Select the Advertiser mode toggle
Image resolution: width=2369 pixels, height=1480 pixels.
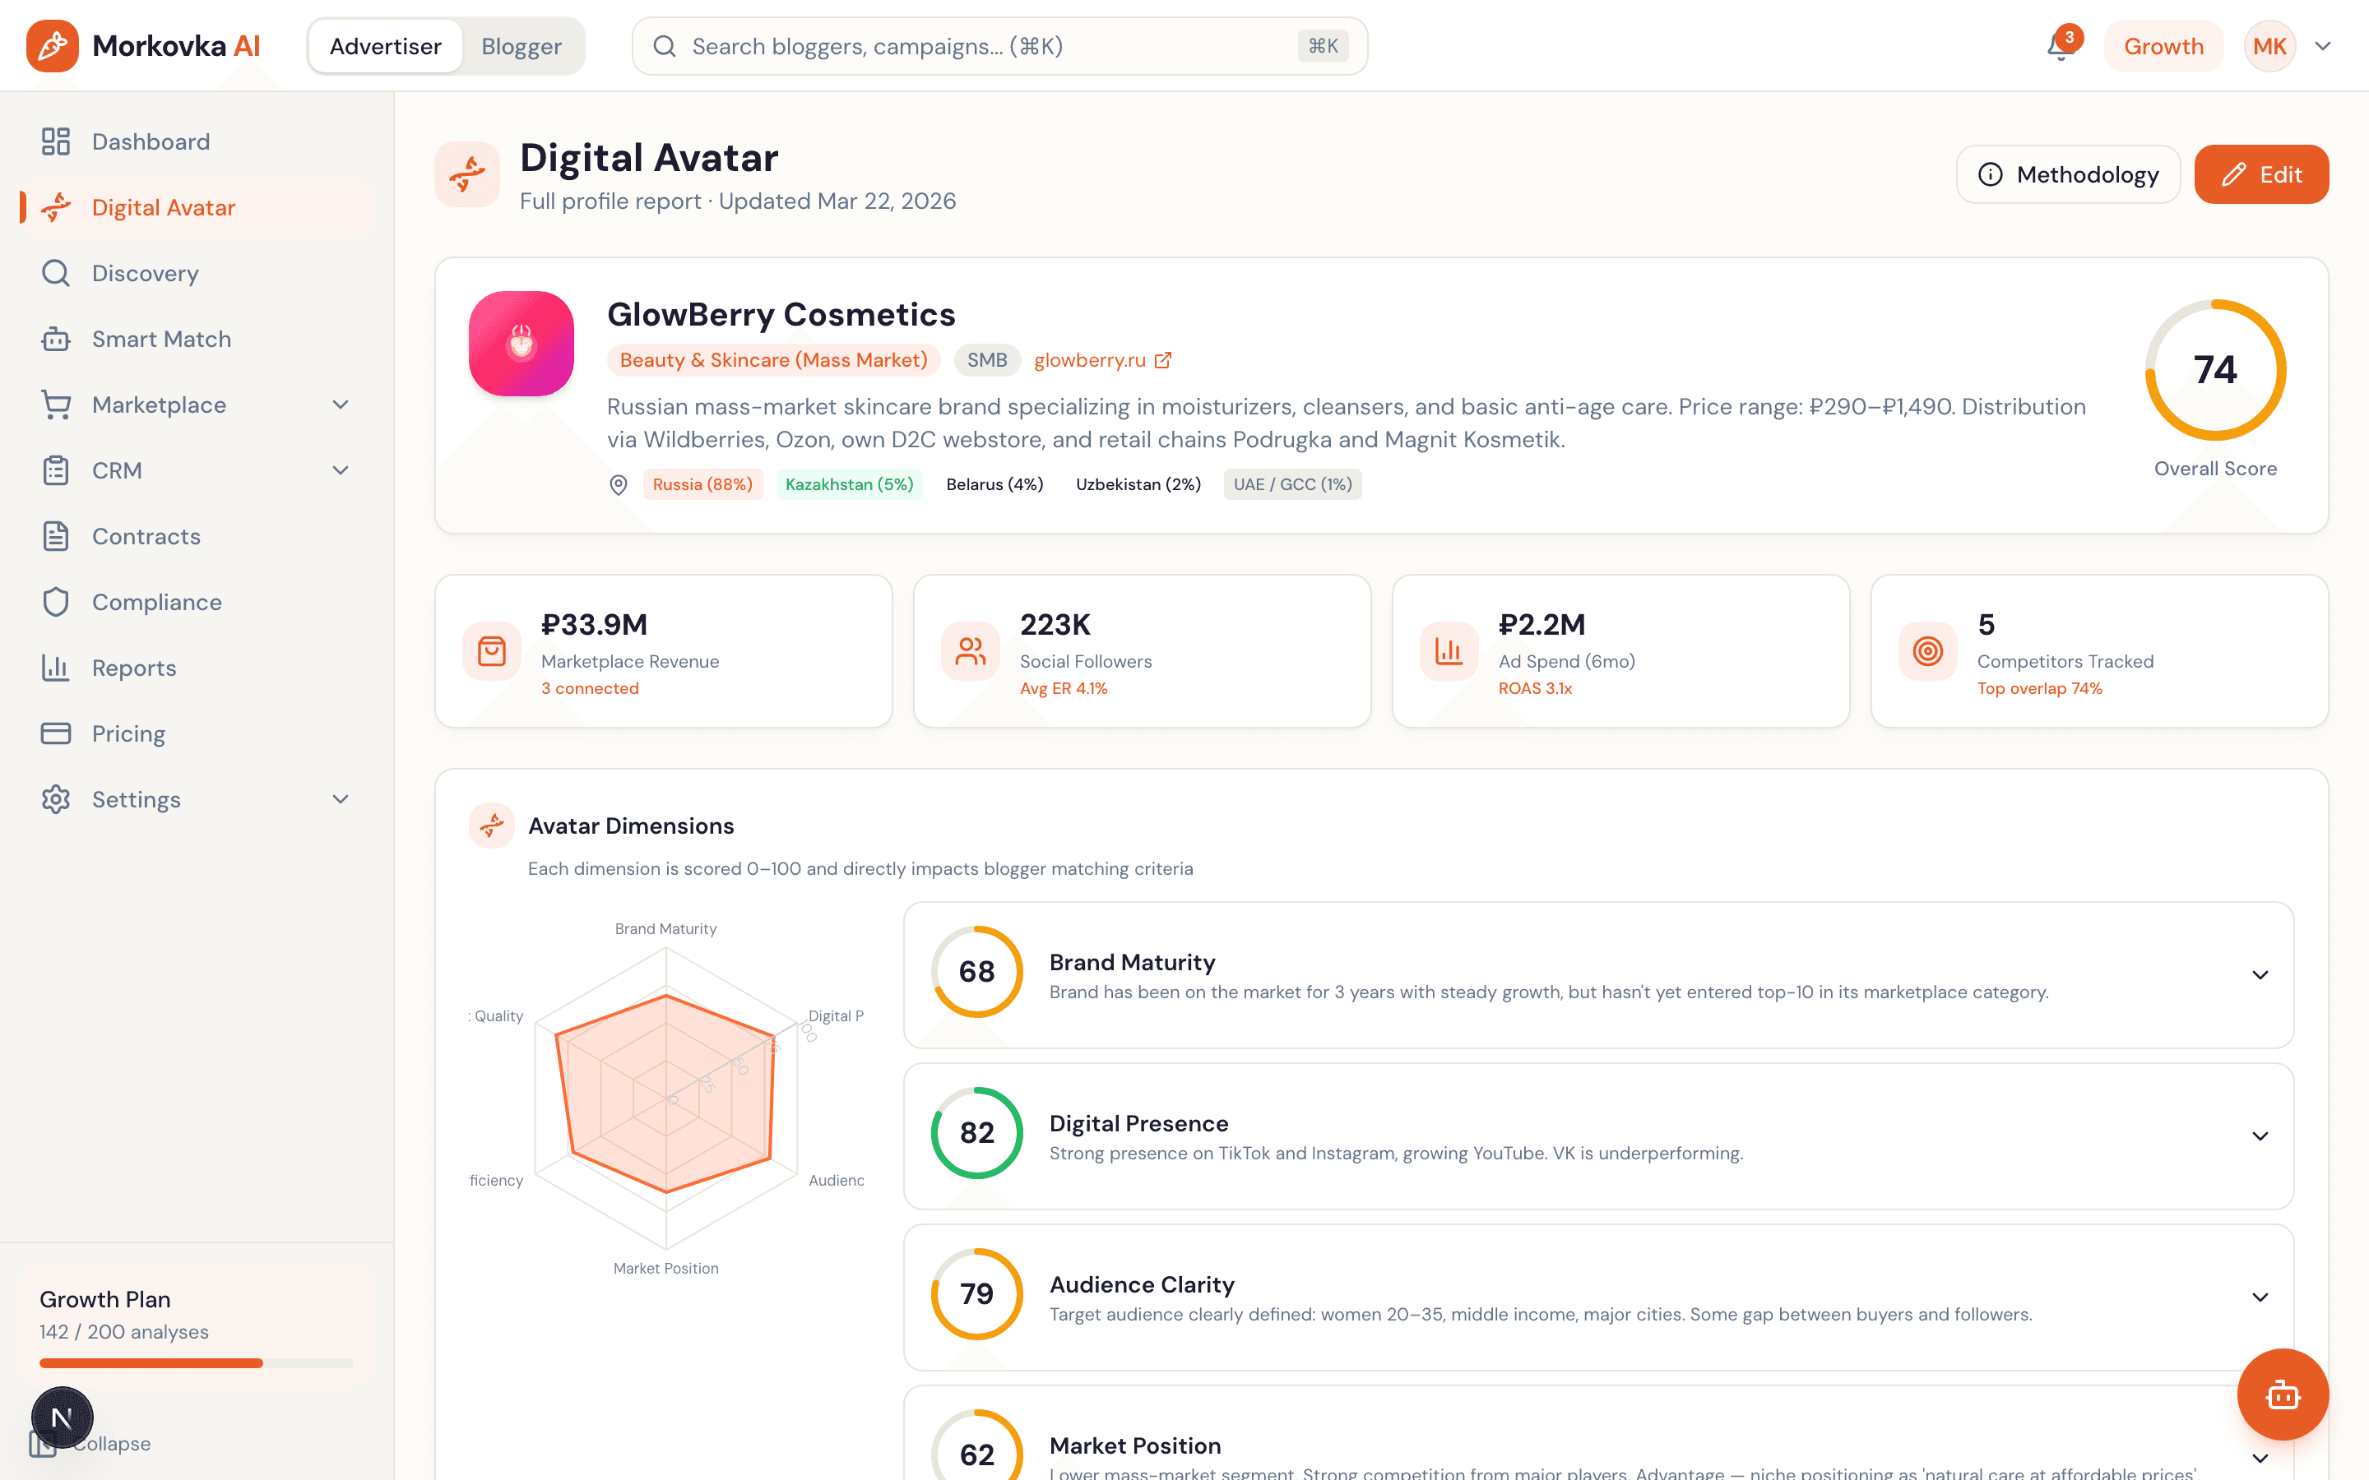click(x=385, y=46)
